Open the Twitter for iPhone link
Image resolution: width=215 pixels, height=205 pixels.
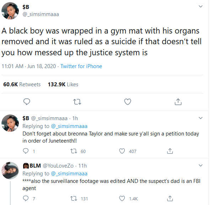81,66
